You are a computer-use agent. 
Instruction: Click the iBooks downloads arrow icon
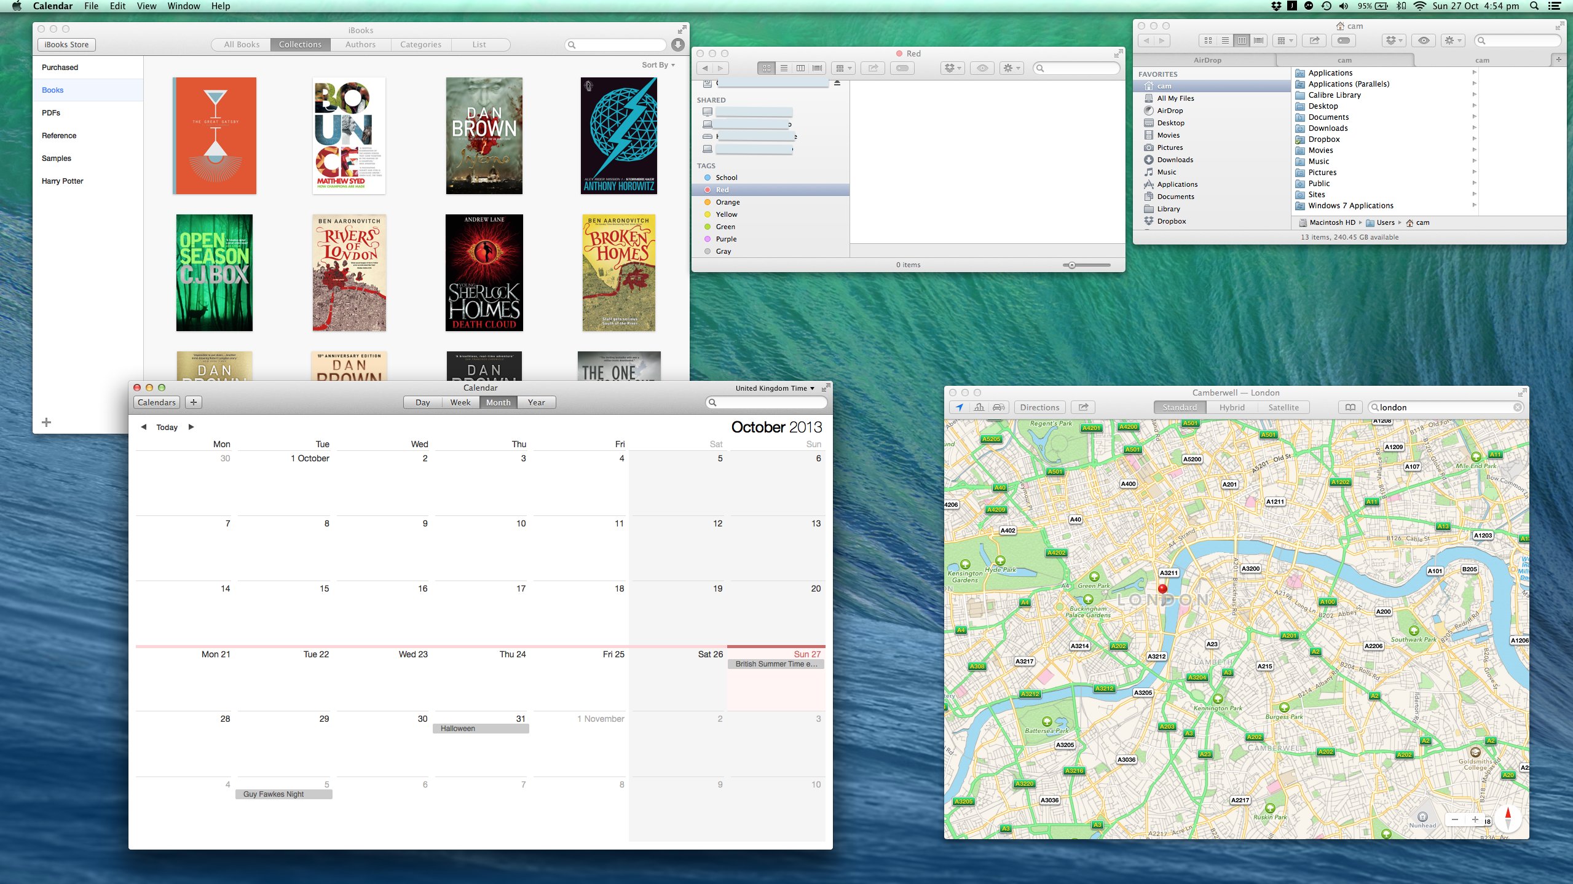[677, 44]
